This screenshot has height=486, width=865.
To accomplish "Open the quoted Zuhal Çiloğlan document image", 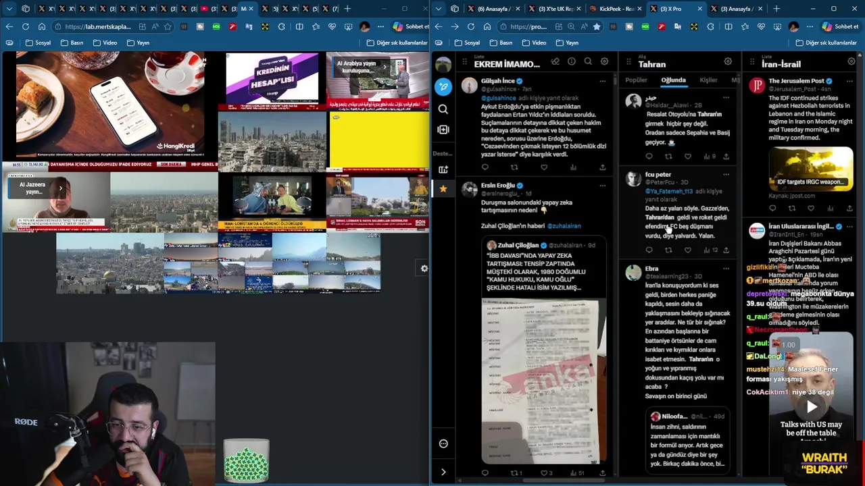I will 544,381.
